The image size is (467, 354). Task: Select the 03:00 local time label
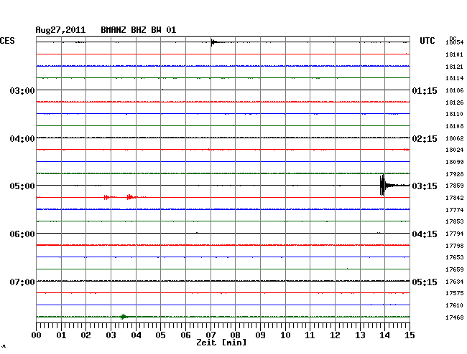(x=22, y=90)
